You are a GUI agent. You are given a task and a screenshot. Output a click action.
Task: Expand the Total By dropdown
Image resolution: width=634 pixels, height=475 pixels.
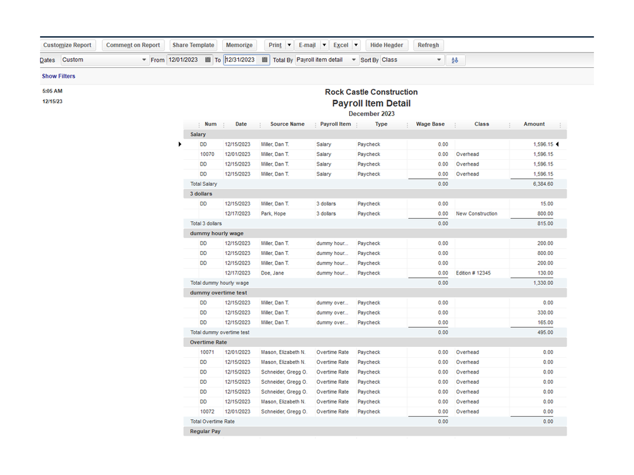coord(353,60)
